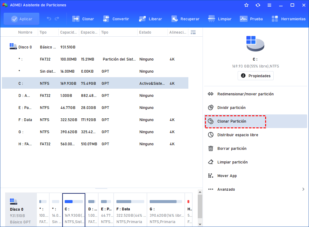This screenshot has height=227, width=309.
Task: Select Borrar partición trash icon
Action: (211, 149)
